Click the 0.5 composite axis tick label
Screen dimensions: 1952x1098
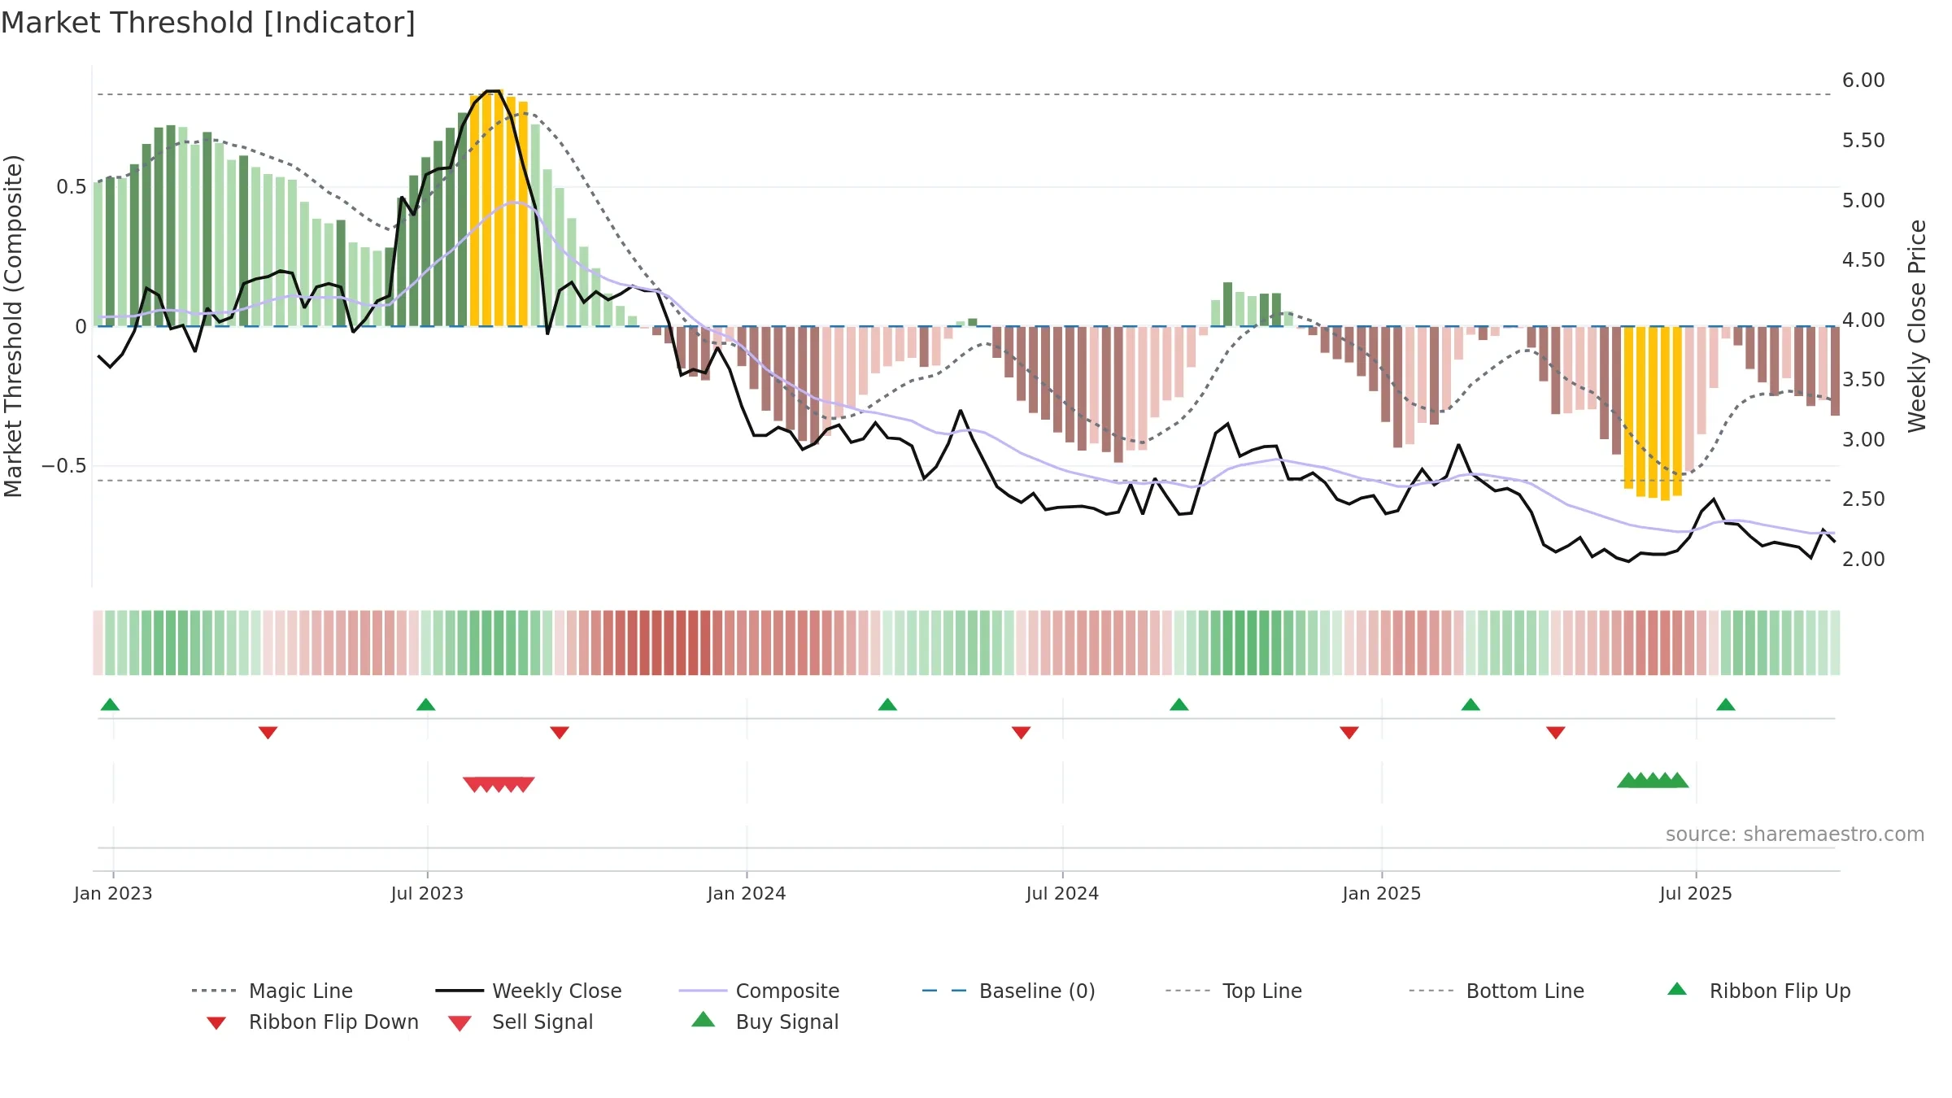point(71,187)
